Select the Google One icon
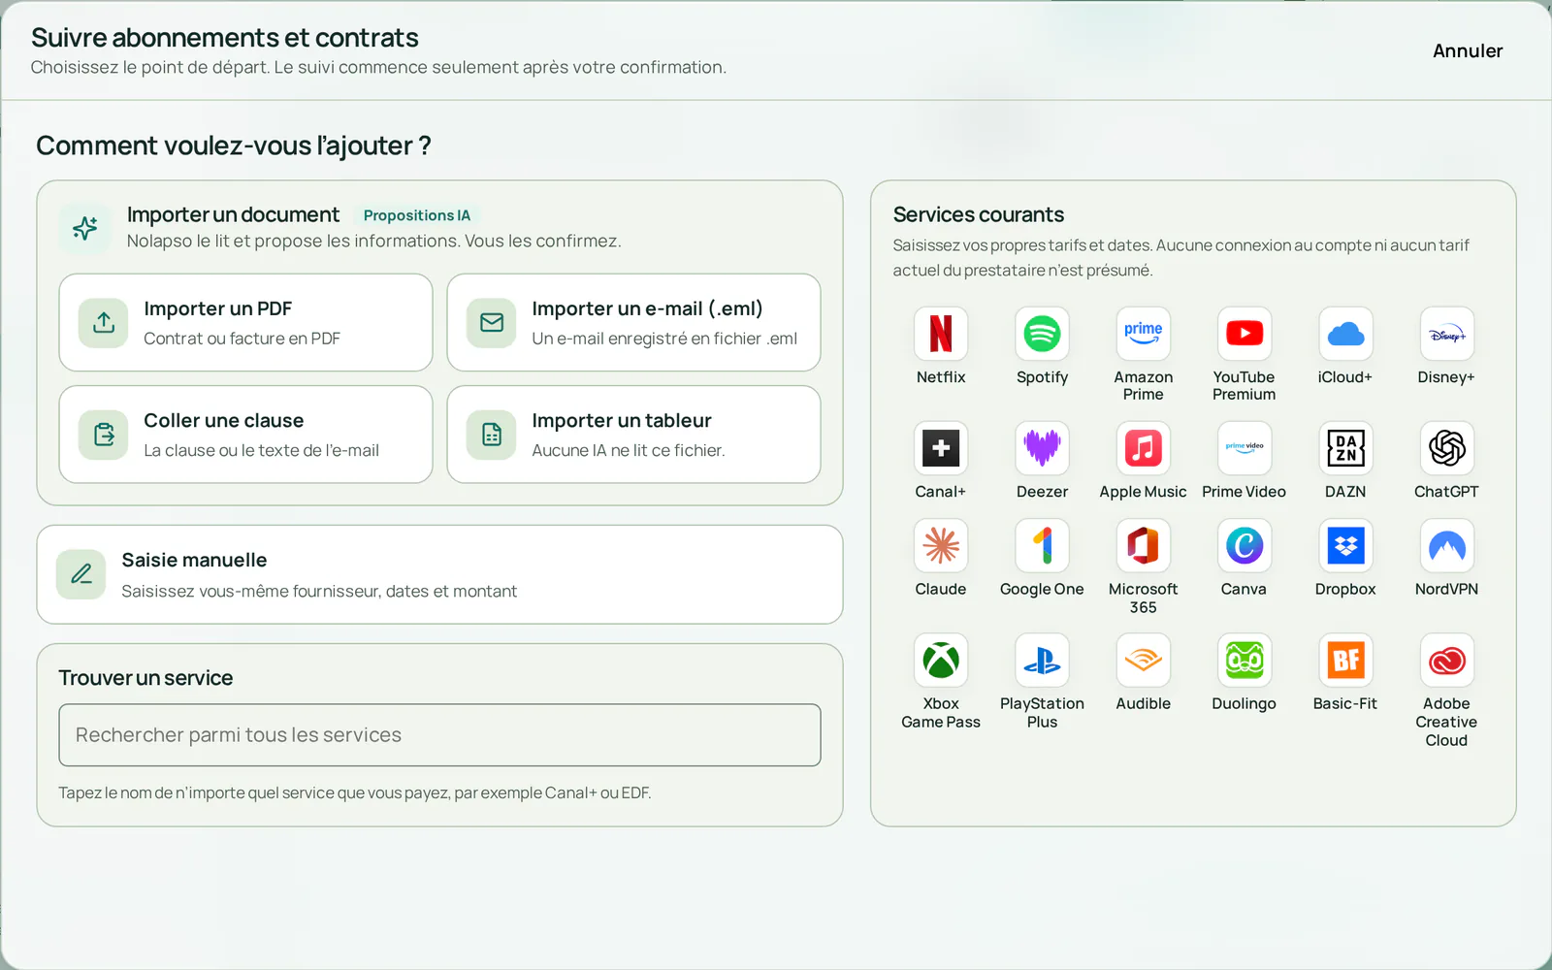This screenshot has height=970, width=1552. [x=1042, y=545]
